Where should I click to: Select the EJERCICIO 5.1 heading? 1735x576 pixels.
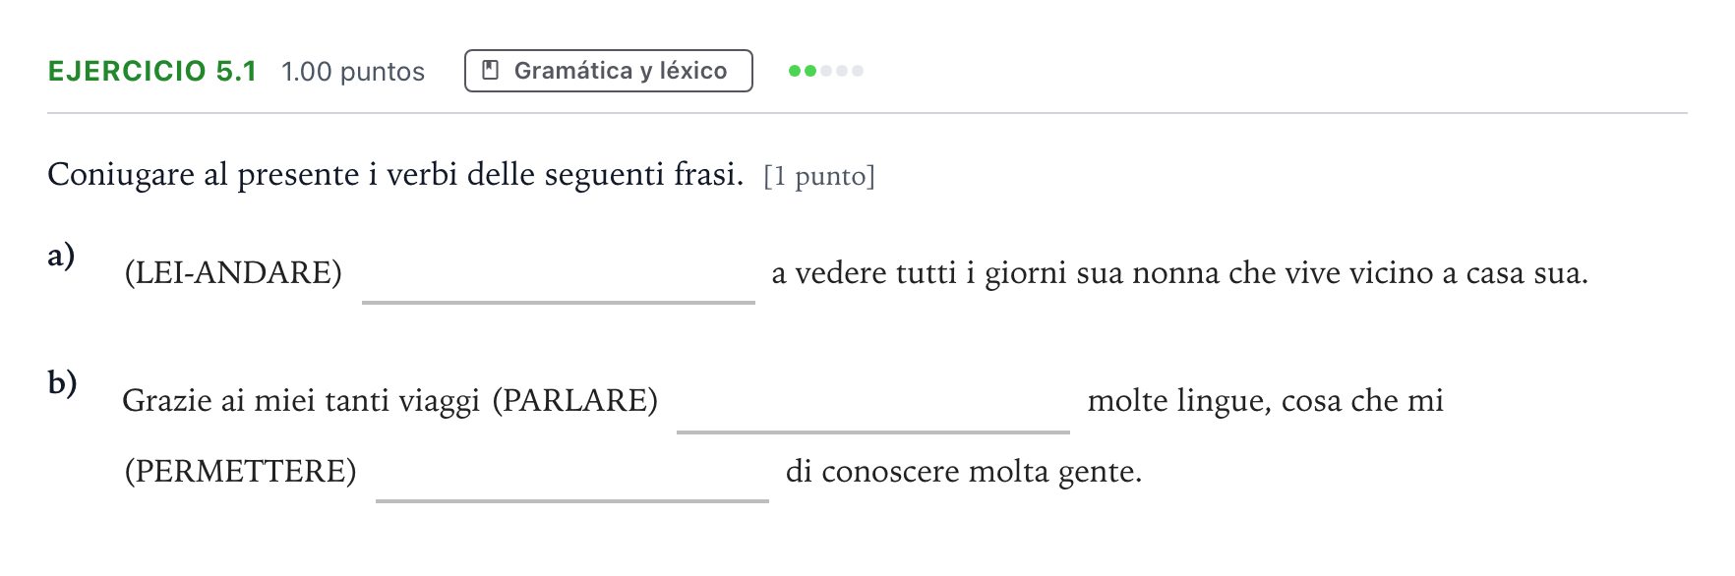point(152,71)
